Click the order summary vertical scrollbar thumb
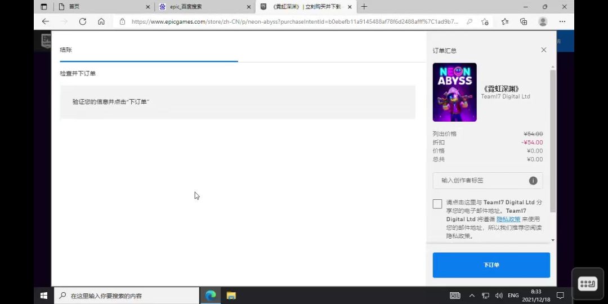 coord(553,141)
